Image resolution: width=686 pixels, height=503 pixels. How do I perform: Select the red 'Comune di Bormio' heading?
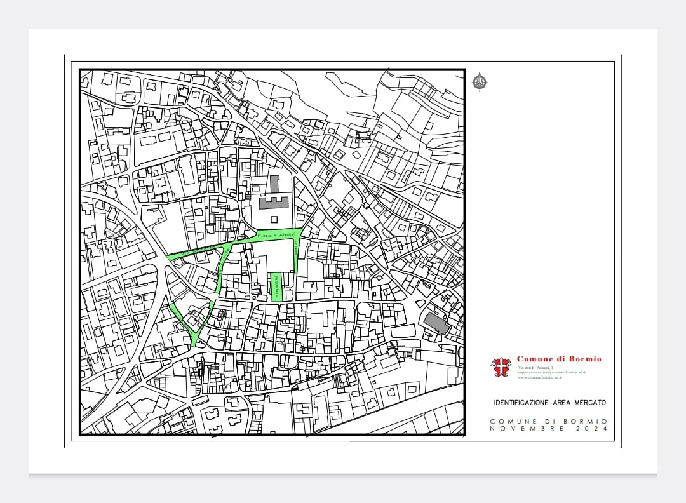(x=559, y=359)
